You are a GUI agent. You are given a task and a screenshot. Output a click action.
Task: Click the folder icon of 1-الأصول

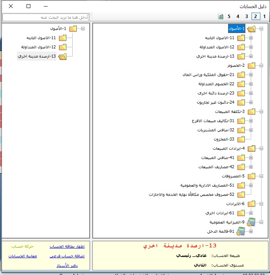(251, 29)
